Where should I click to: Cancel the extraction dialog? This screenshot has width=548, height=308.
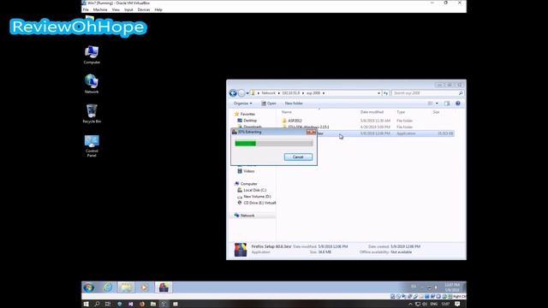click(x=298, y=157)
